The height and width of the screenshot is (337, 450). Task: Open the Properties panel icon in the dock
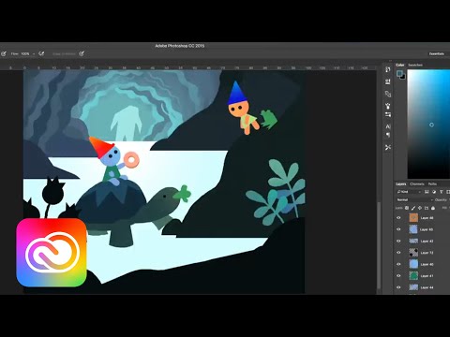click(x=388, y=81)
